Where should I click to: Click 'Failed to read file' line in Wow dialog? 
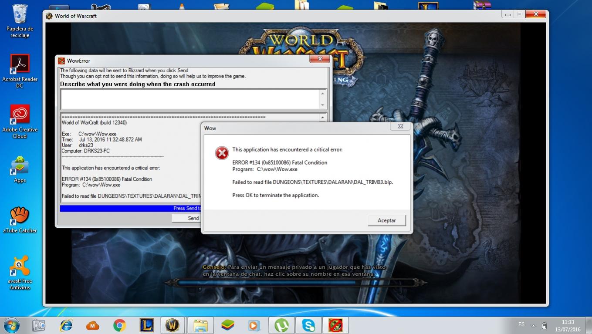(313, 182)
